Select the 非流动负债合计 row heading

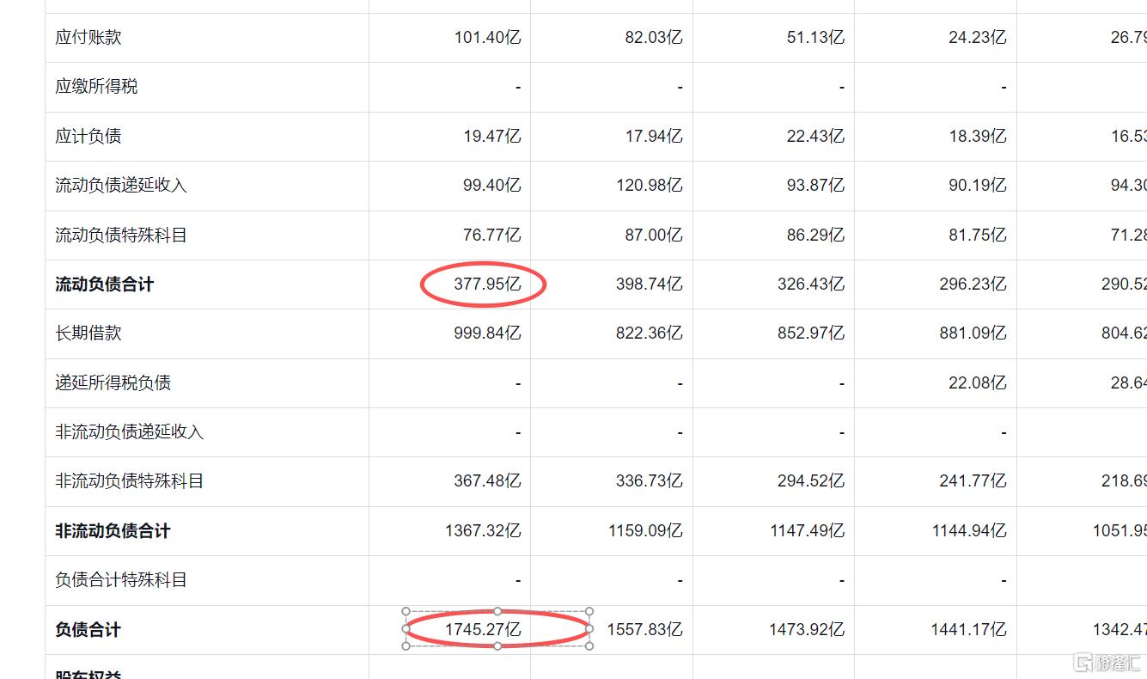coord(113,531)
